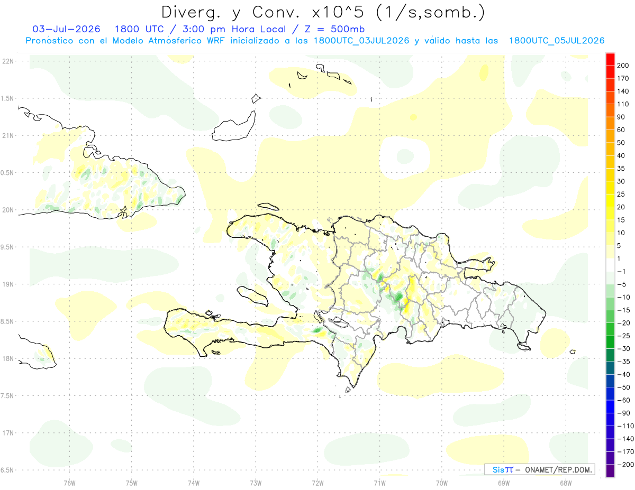This screenshot has height=490, width=635.
Task: Click the '170' color scale value
Action: (623, 78)
